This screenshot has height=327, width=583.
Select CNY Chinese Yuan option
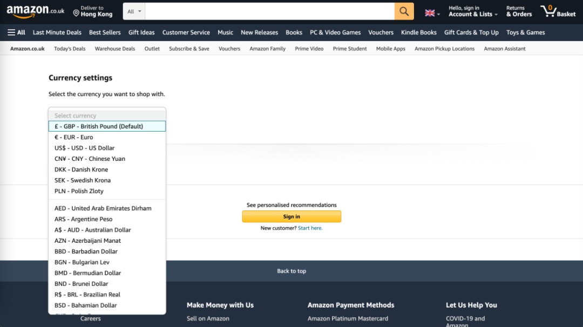coord(107,159)
